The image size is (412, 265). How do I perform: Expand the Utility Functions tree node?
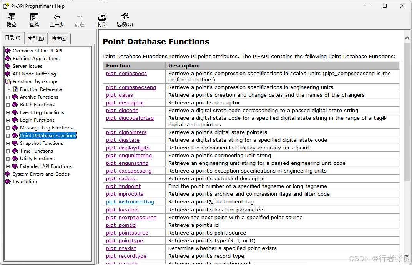point(8,159)
